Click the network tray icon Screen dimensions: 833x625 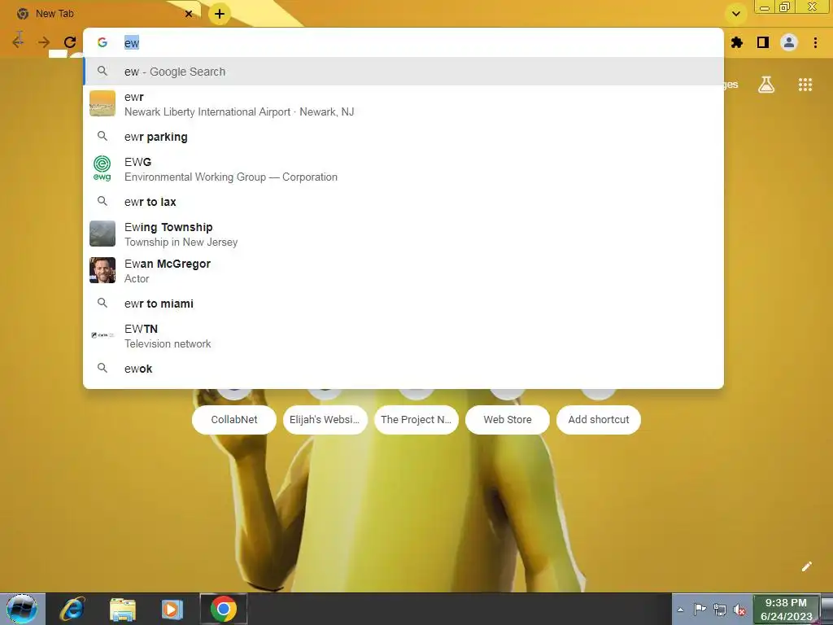pos(719,610)
